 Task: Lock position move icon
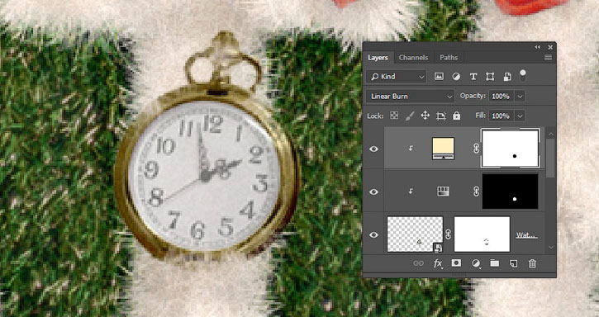click(425, 116)
